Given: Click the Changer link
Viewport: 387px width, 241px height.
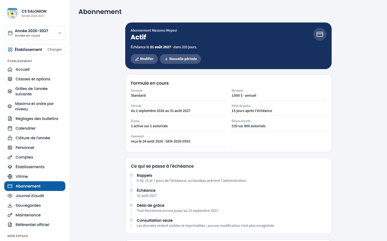Looking at the screenshot, I should (x=55, y=50).
